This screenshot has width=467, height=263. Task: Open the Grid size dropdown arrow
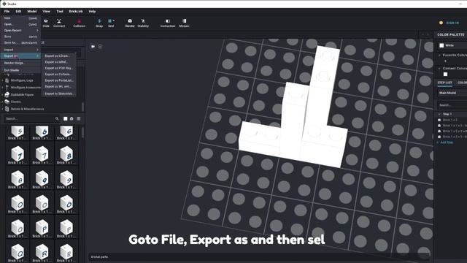pyautogui.click(x=114, y=21)
